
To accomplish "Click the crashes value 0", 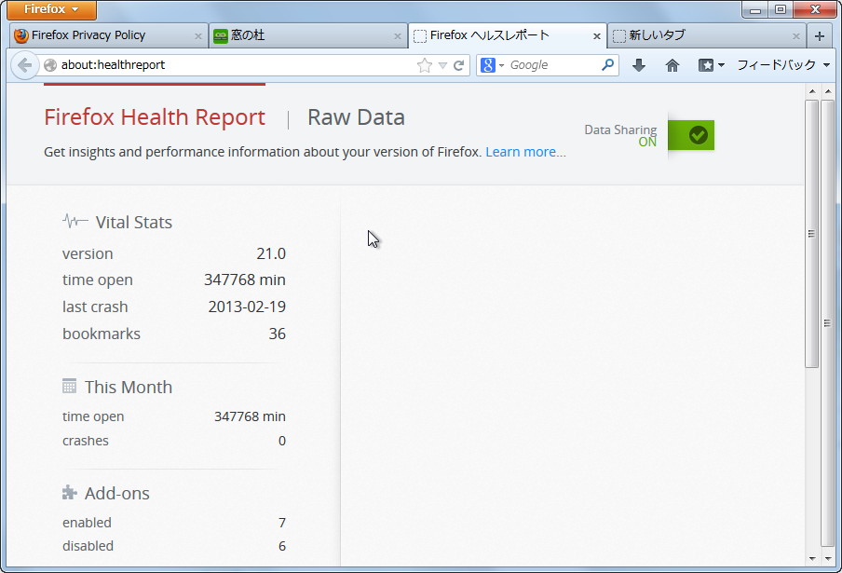I will point(282,441).
